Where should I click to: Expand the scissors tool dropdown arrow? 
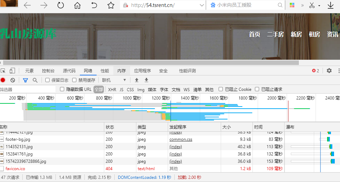tap(319, 6)
